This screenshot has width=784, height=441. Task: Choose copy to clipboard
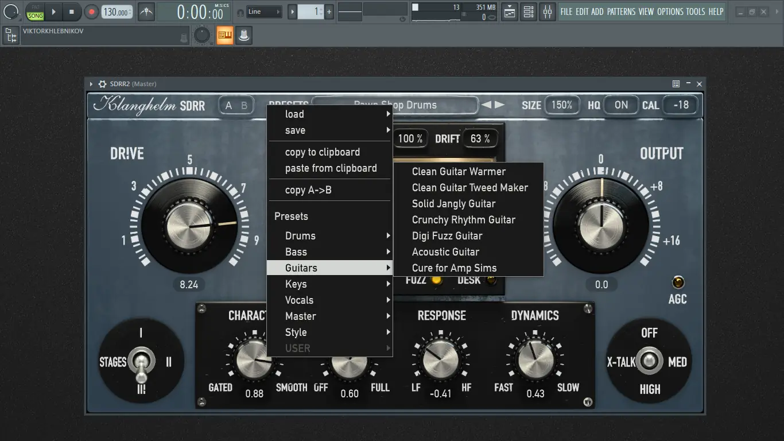pos(330,152)
